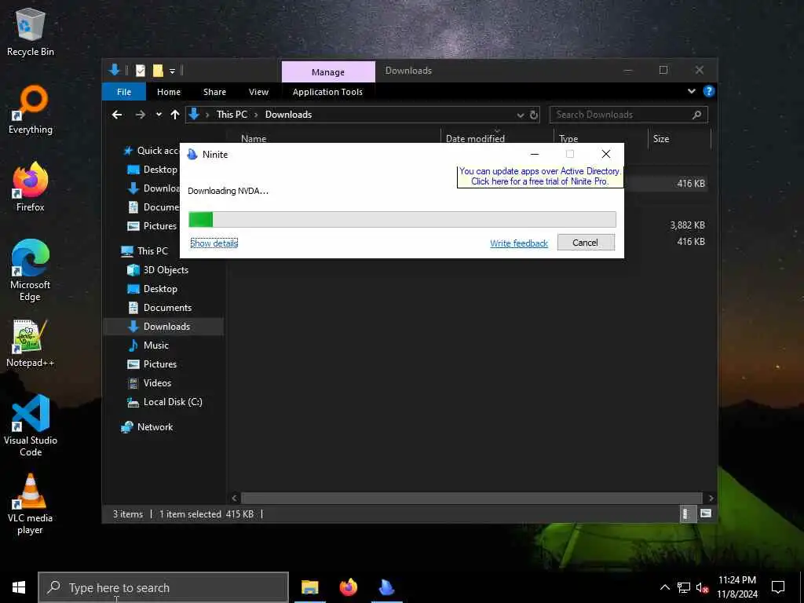Viewport: 804px width, 603px height.
Task: Click the Back arrow in File Explorer
Action: tap(117, 115)
